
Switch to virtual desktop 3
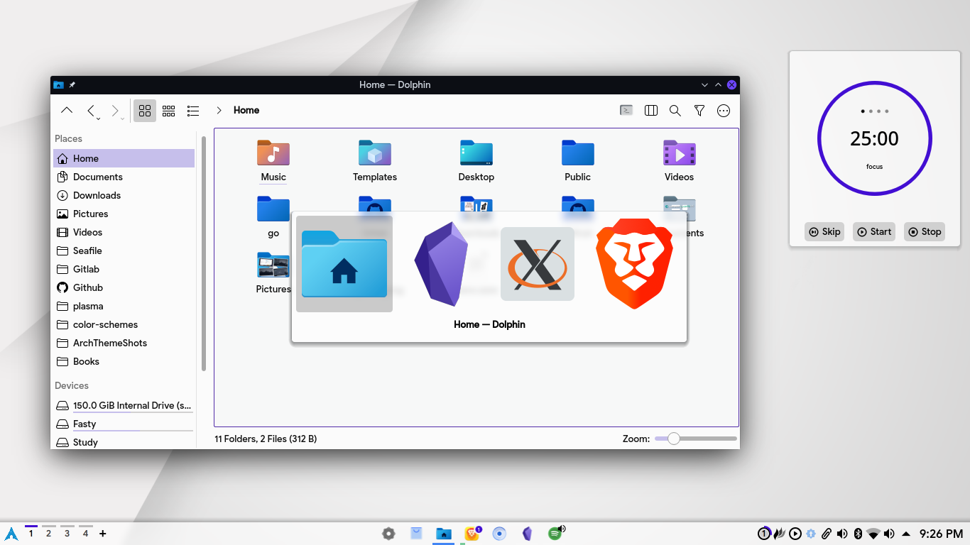coord(67,533)
